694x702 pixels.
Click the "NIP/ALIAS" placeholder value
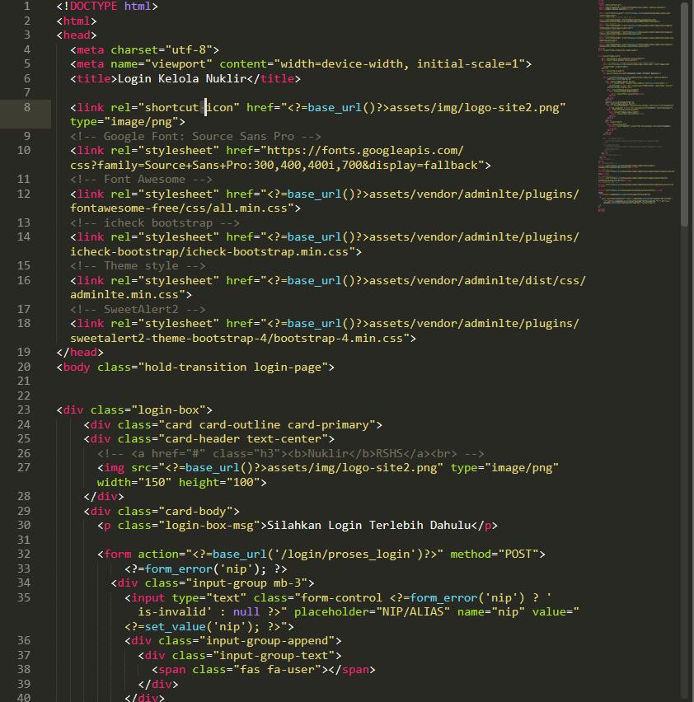click(x=413, y=612)
